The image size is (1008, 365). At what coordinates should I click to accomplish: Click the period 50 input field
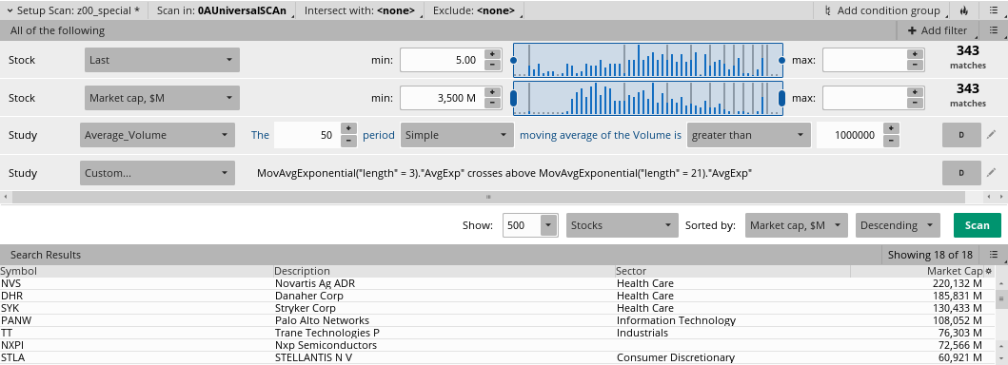[x=306, y=135]
